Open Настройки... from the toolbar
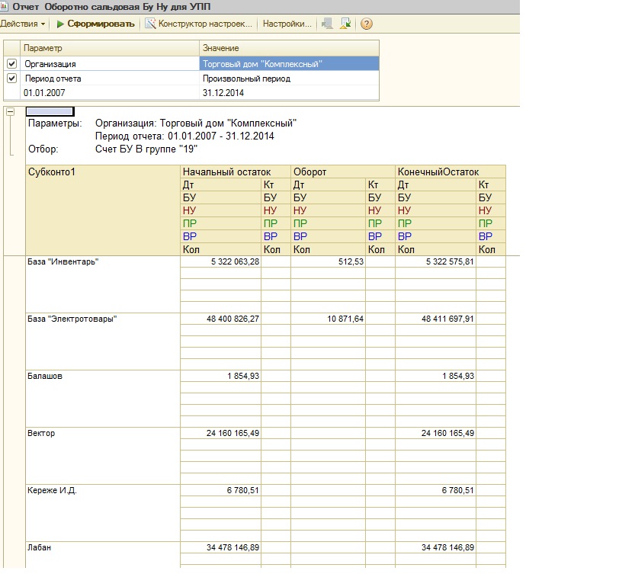The width and height of the screenshot is (635, 574). (x=287, y=24)
